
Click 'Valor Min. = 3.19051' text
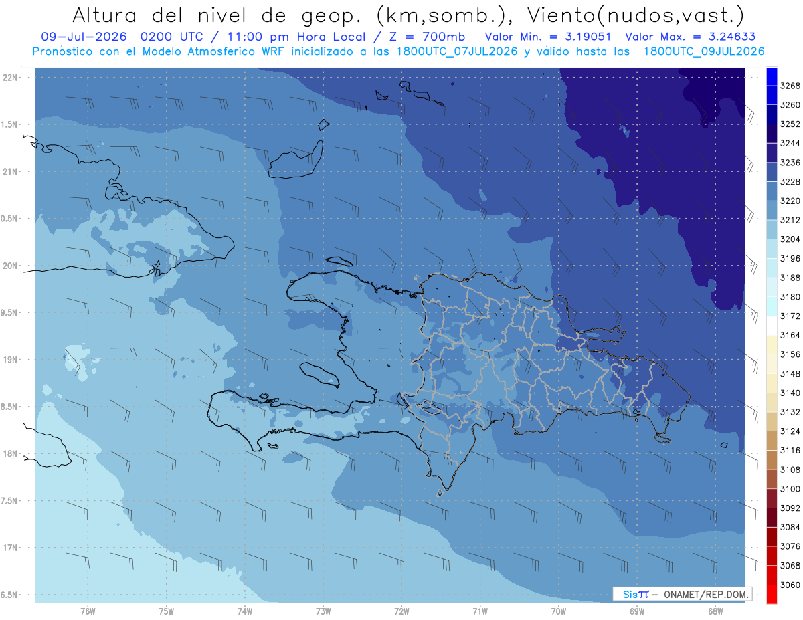click(x=548, y=37)
